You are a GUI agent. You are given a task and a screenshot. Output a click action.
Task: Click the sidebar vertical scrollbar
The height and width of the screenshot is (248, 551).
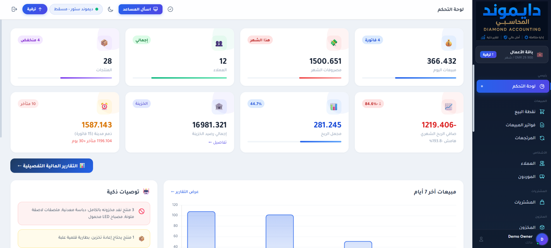pos(474,98)
